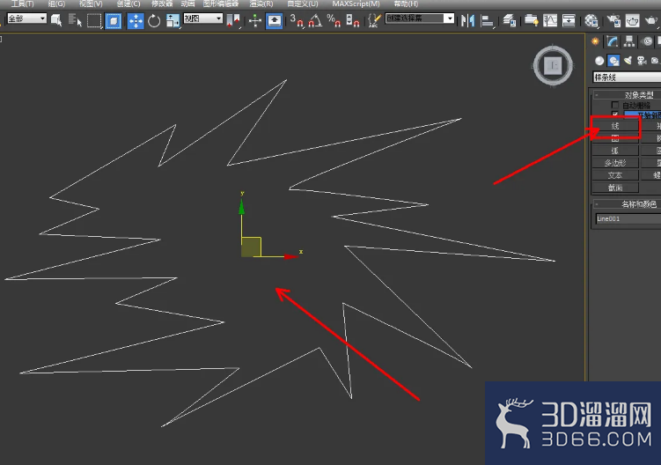
Task: Click the Render Production teapot
Action: (x=651, y=20)
